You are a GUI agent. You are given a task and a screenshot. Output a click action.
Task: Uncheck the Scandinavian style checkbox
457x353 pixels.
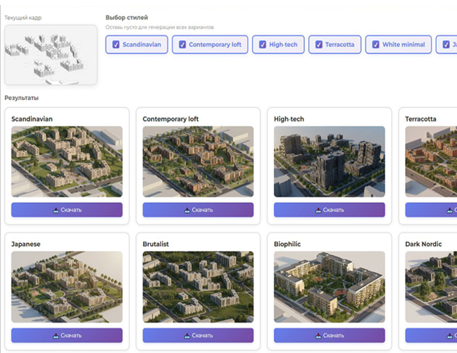pos(116,44)
